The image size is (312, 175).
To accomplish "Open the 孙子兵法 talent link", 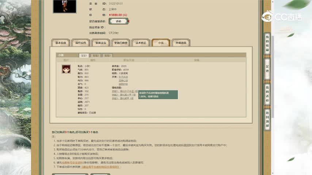I will click(x=123, y=77).
